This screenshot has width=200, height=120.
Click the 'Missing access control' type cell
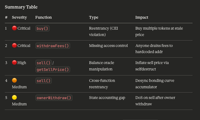[108, 46]
